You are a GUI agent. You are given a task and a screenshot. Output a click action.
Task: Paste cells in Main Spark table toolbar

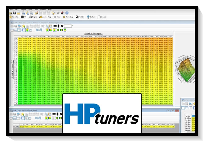51,26
